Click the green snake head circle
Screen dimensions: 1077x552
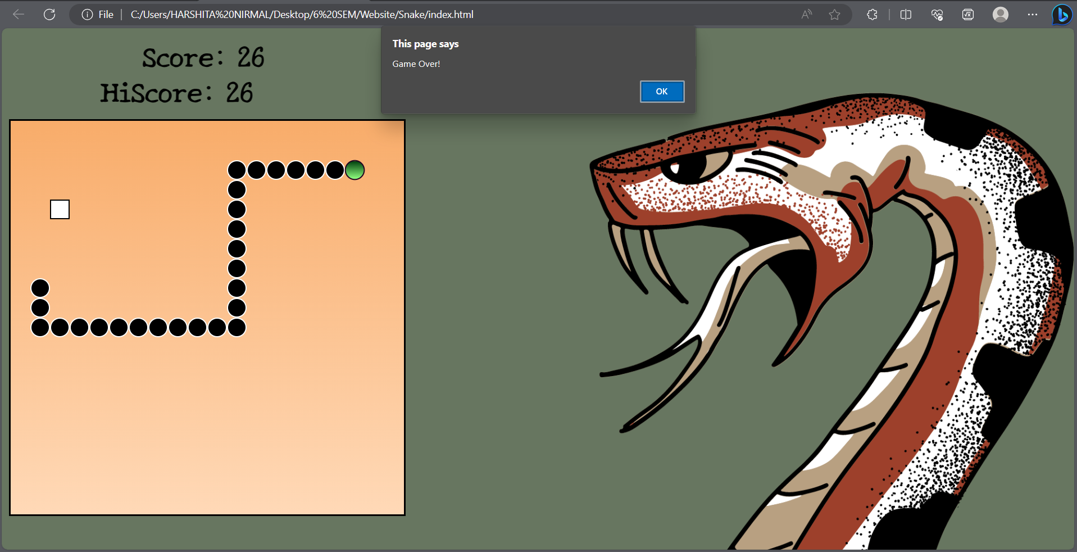[x=355, y=170]
